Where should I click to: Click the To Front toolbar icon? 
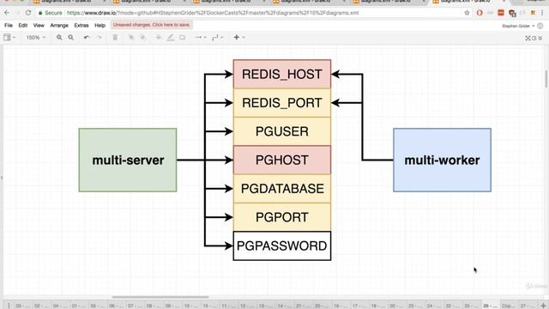[x=131, y=37]
